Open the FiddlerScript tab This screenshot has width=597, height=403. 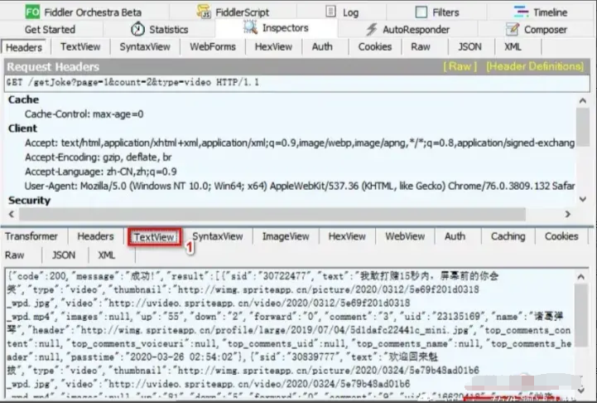[233, 12]
